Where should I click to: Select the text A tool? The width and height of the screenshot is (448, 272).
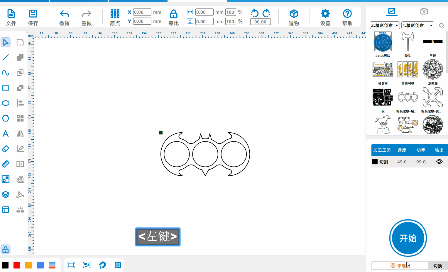tap(6, 134)
